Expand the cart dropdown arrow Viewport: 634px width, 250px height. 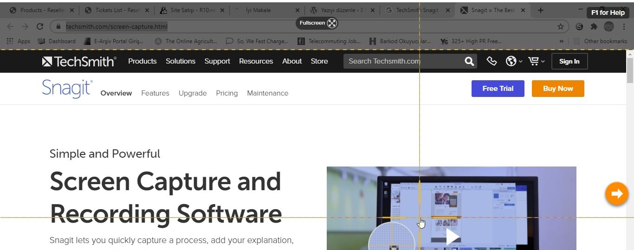pos(543,61)
